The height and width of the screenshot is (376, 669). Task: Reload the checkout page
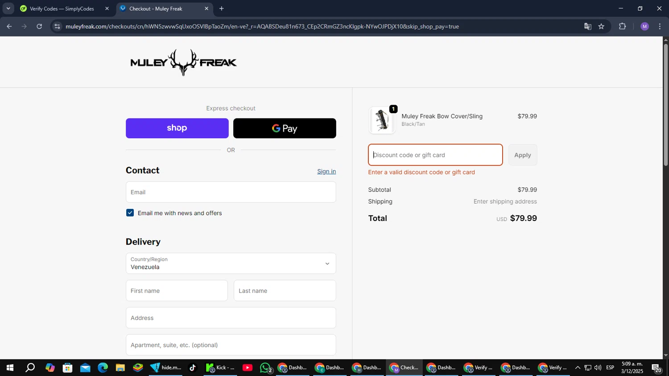(x=39, y=27)
